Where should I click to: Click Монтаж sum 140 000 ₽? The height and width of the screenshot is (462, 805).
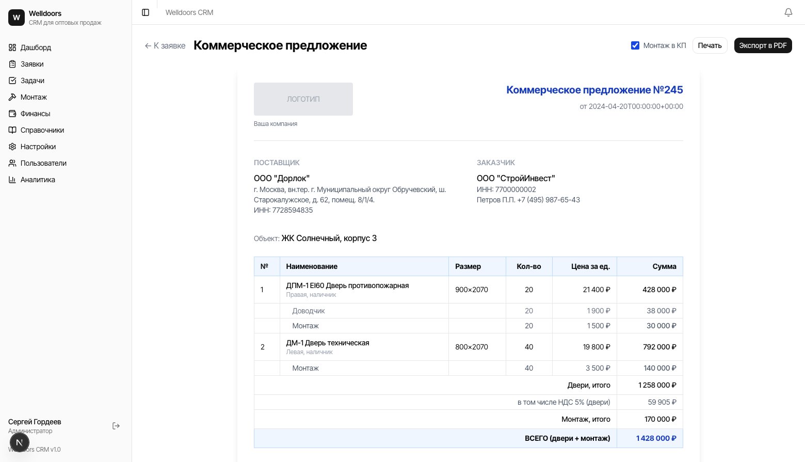click(x=660, y=368)
